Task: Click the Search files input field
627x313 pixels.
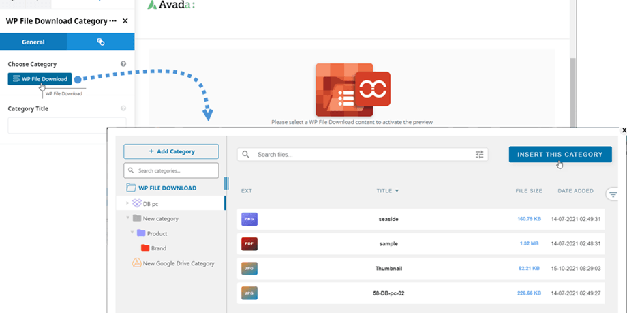Action: pos(361,155)
